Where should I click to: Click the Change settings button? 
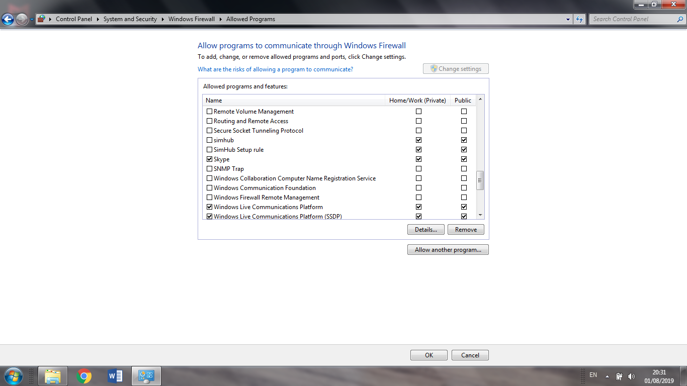[456, 69]
